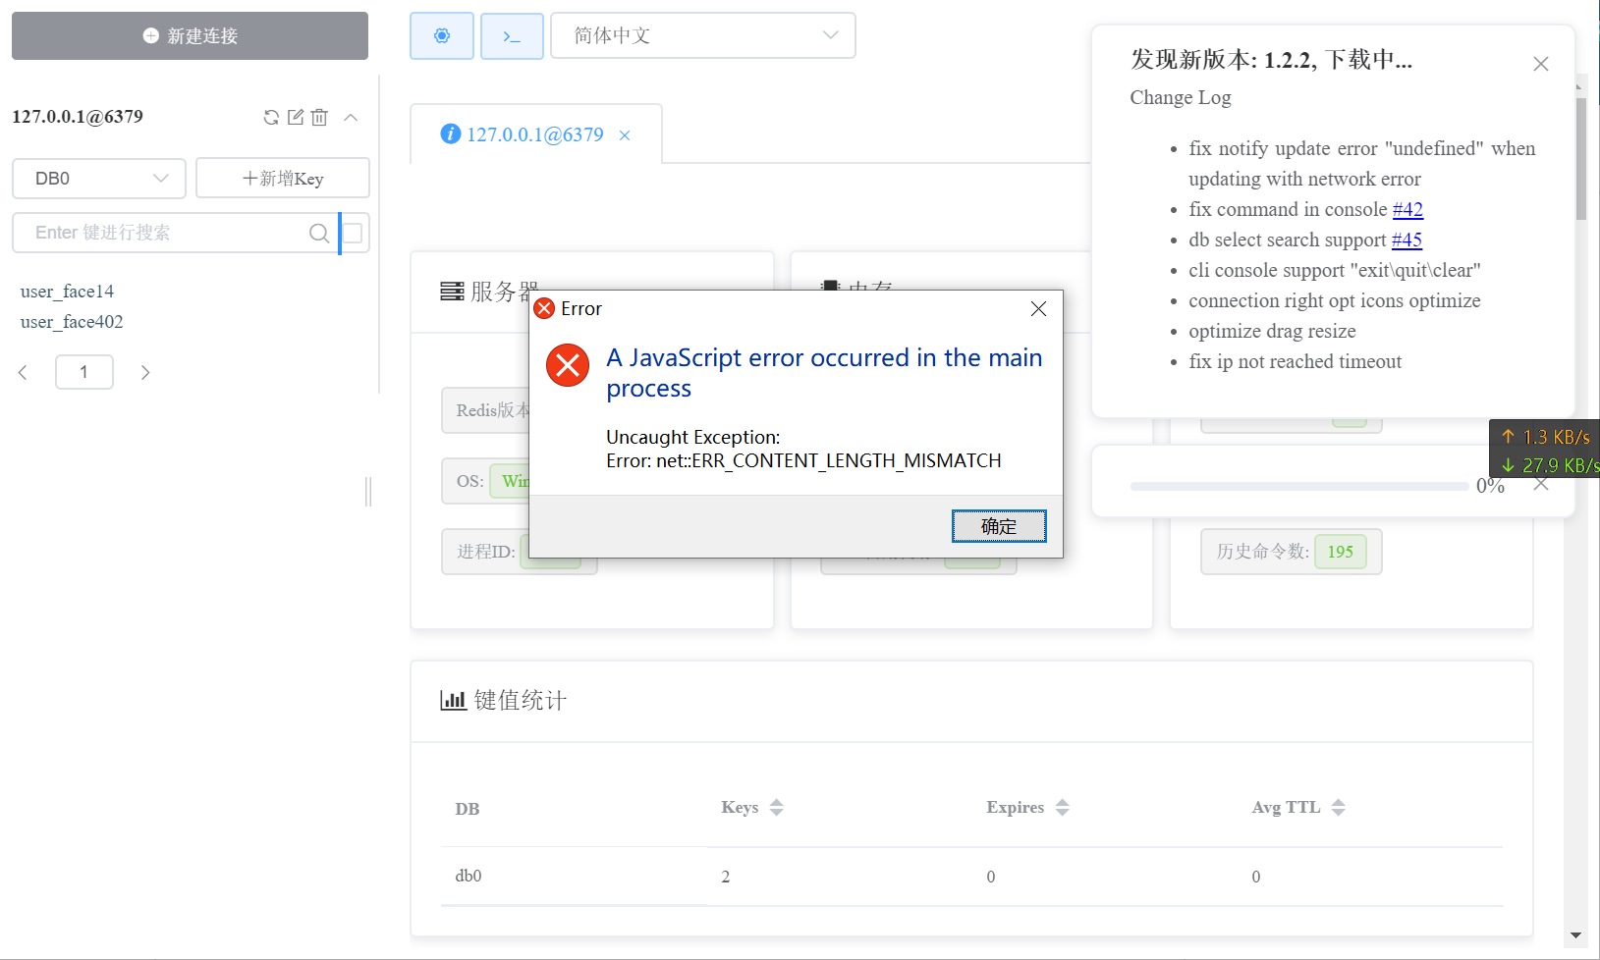Click the info icon on the connection tab
Image resolution: width=1600 pixels, height=960 pixels.
[450, 133]
